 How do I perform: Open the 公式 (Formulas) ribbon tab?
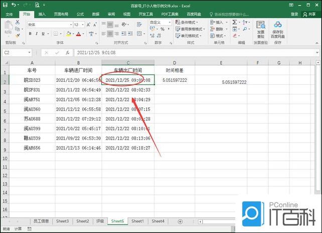[80, 14]
